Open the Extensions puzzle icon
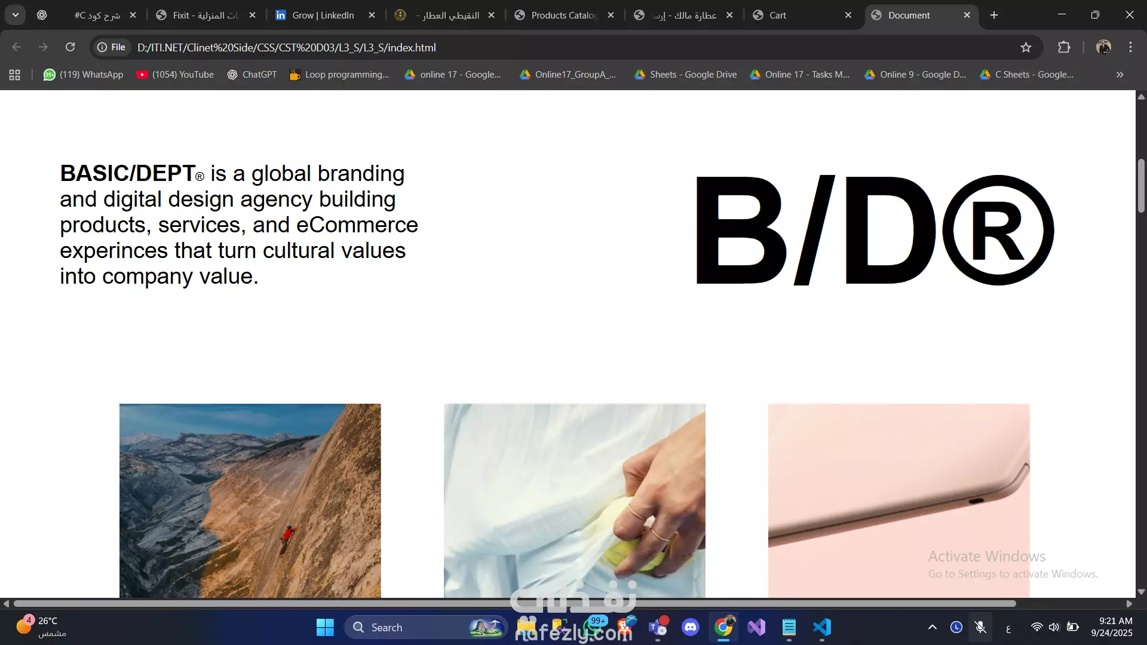The width and height of the screenshot is (1147, 645). [1064, 47]
